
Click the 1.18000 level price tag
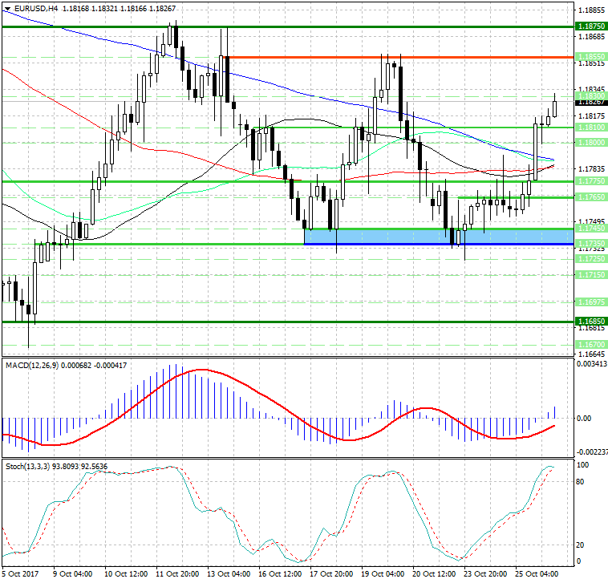[590, 142]
